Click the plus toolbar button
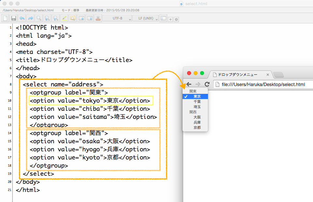 (170, 19)
